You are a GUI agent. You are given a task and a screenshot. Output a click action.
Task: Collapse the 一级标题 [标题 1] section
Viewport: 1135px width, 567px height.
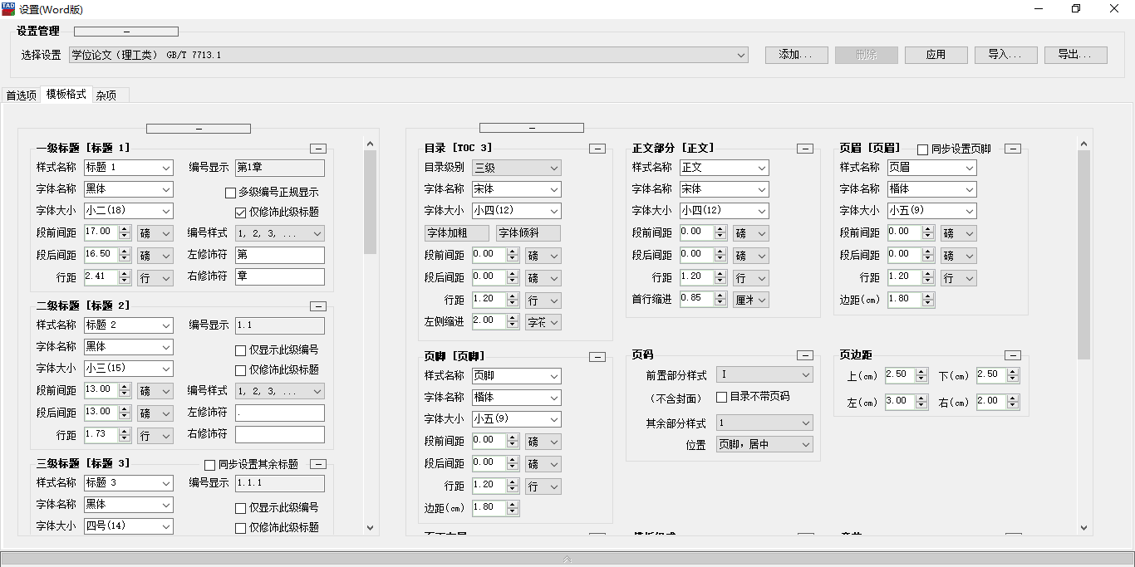[317, 149]
